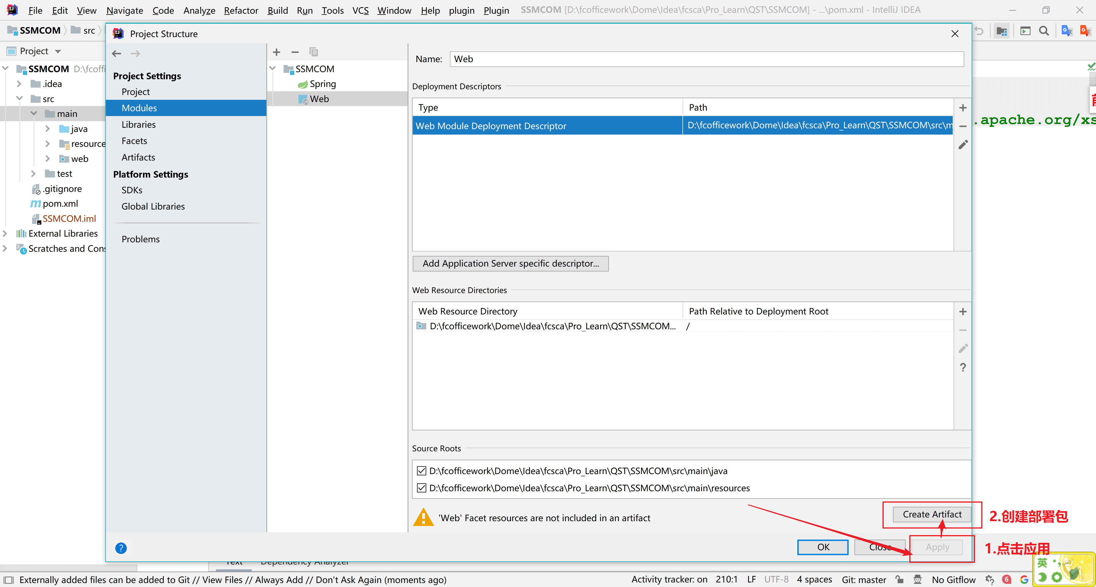This screenshot has width=1096, height=587.
Task: Click the Name input field
Action: [706, 59]
